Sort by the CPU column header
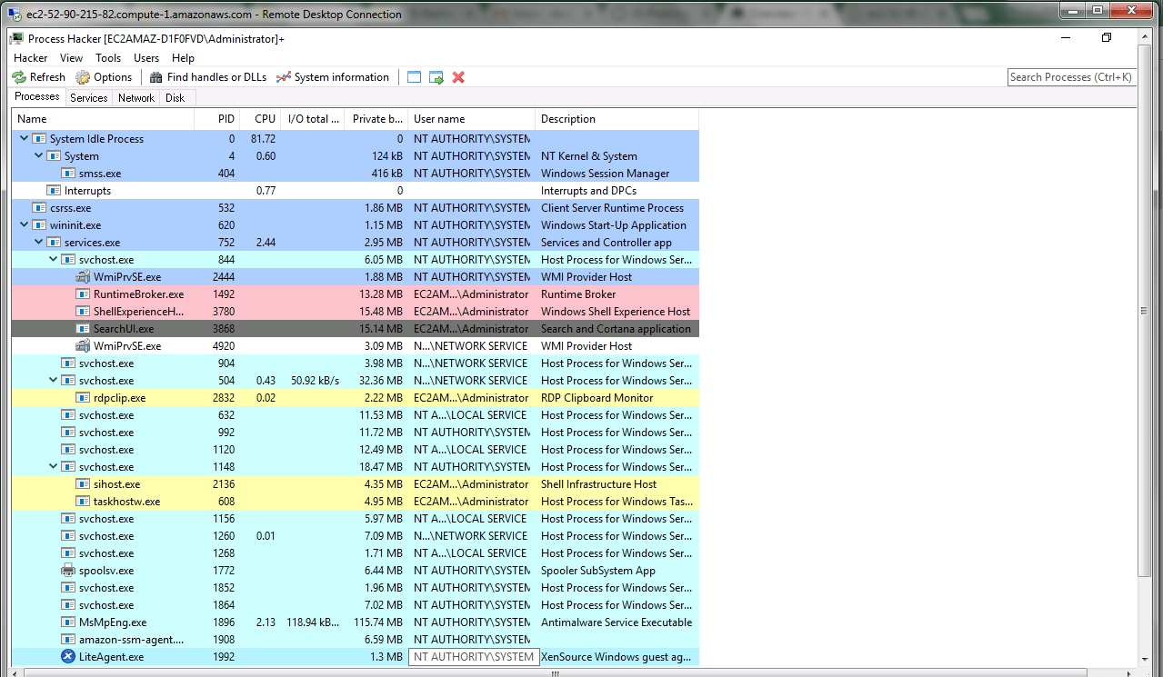The height and width of the screenshot is (677, 1163). 265,119
